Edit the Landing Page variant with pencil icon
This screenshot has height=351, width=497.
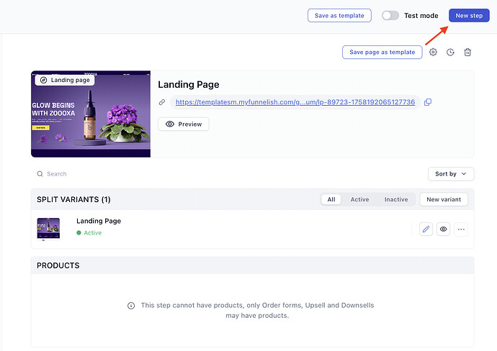pyautogui.click(x=426, y=229)
